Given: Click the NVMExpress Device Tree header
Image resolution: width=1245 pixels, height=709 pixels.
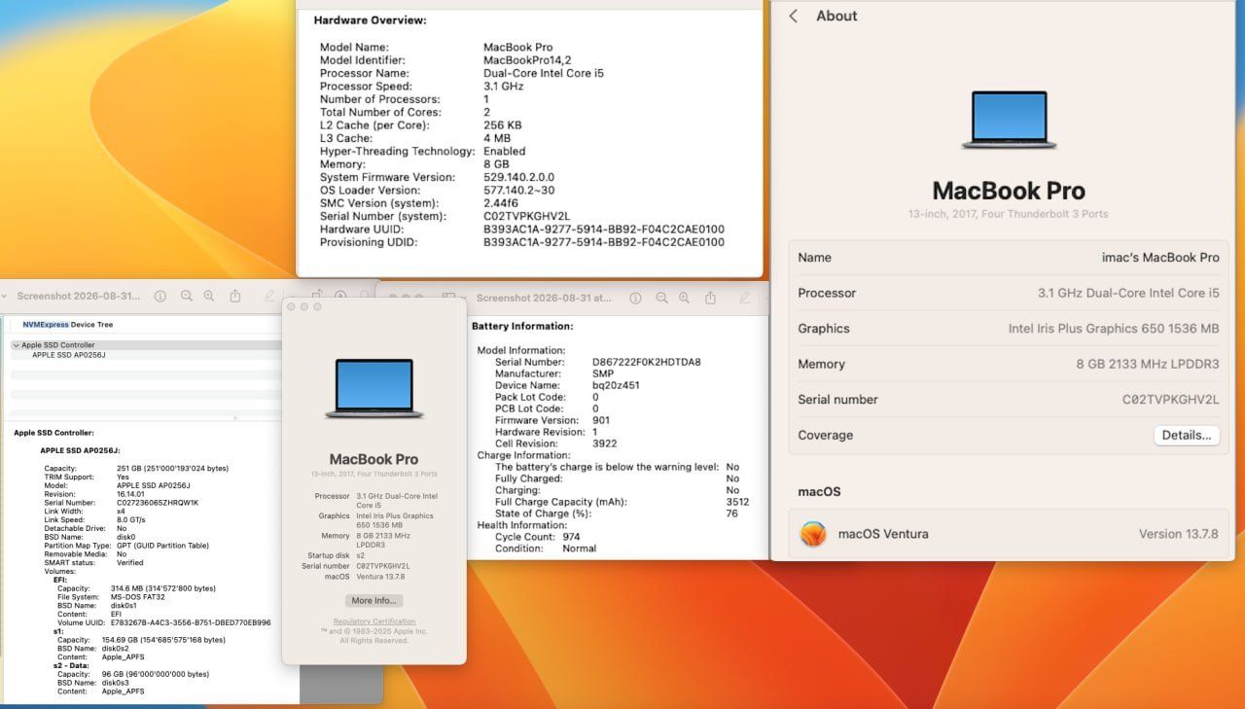Looking at the screenshot, I should point(68,325).
